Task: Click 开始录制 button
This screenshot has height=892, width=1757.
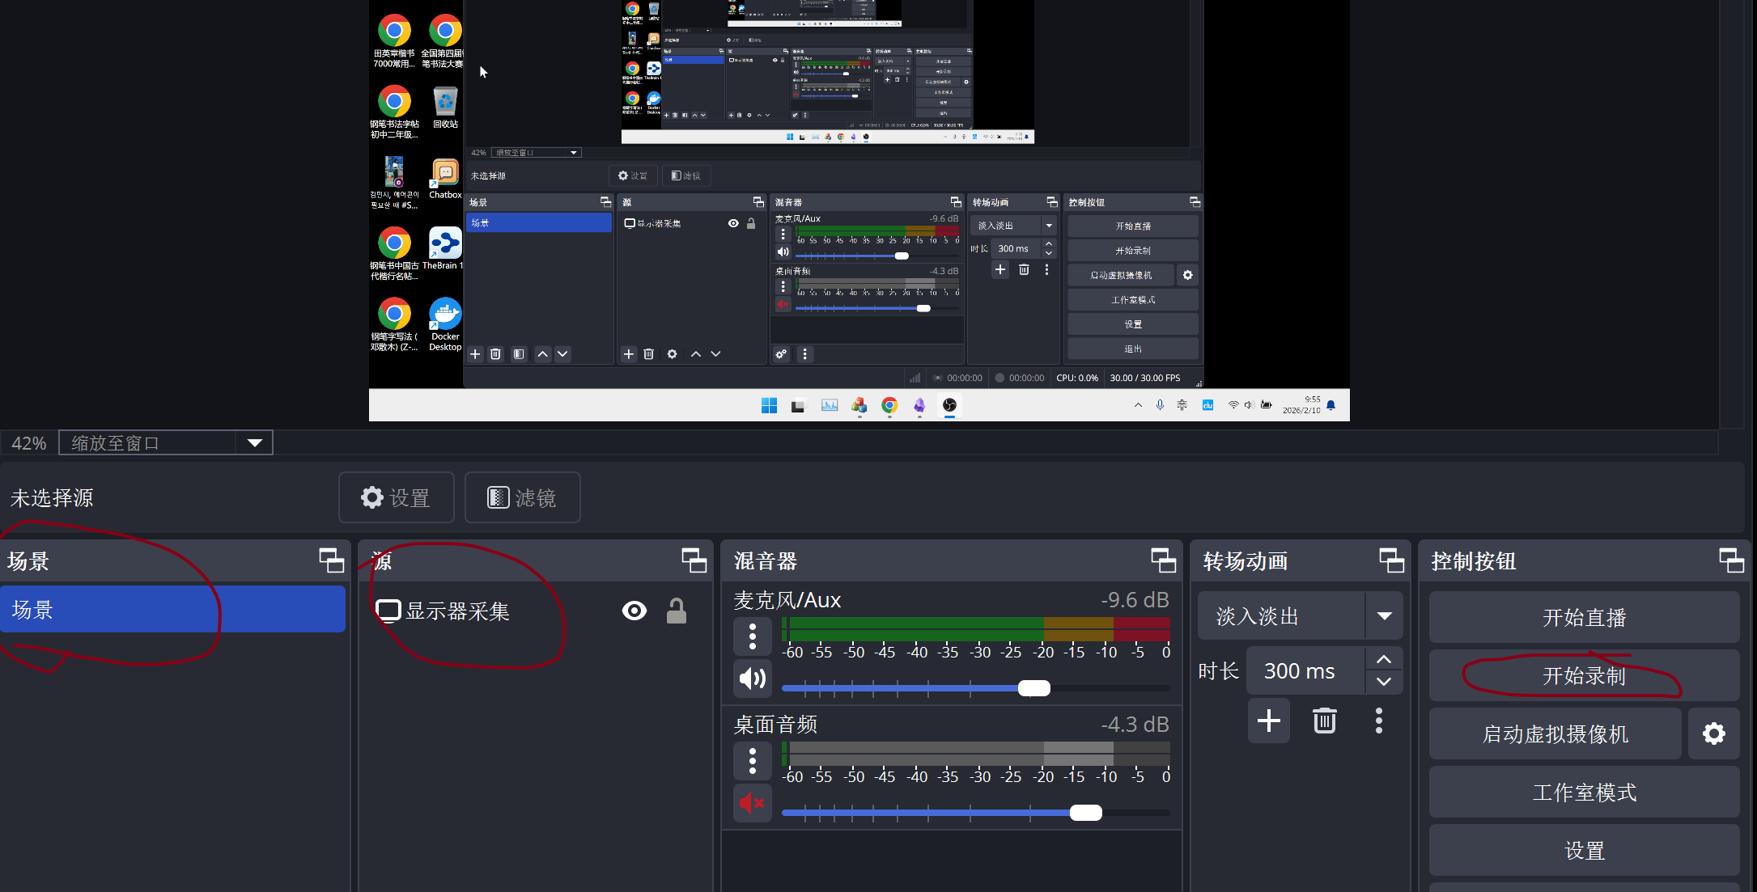Action: [1583, 676]
